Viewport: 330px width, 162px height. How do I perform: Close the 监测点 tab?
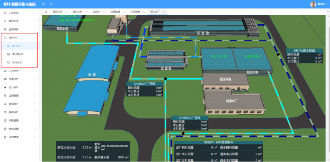click(104, 12)
